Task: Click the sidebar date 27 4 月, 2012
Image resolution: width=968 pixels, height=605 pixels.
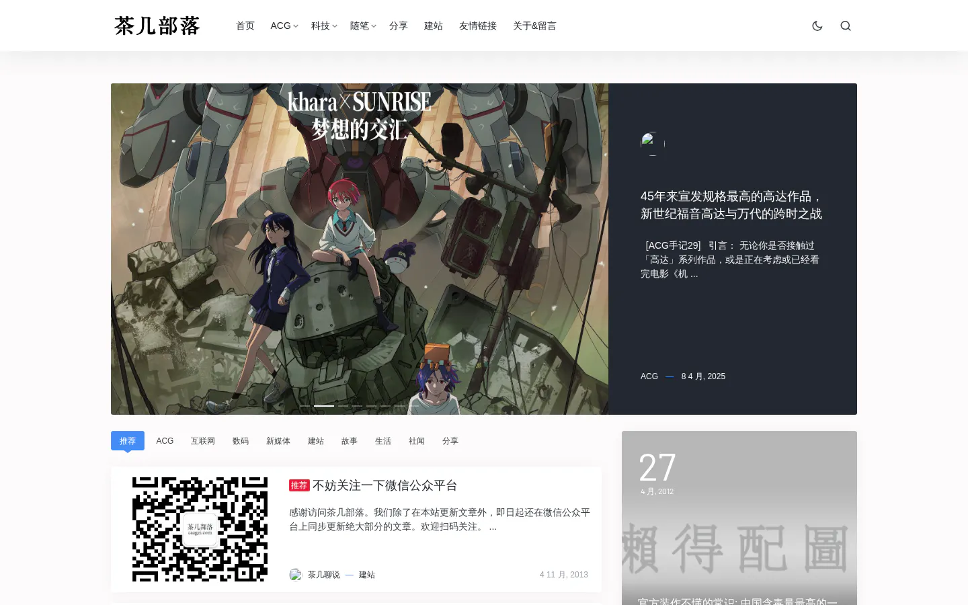Action: coord(657,473)
